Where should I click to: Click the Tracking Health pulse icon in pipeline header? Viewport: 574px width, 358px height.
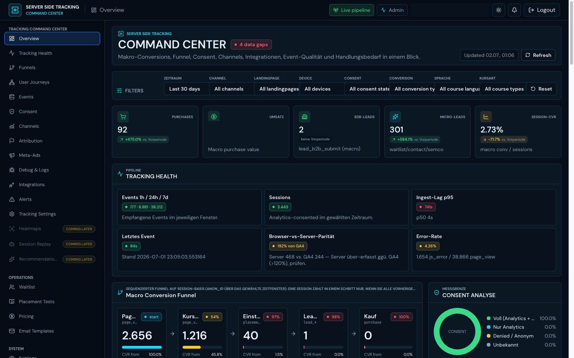[x=120, y=174]
